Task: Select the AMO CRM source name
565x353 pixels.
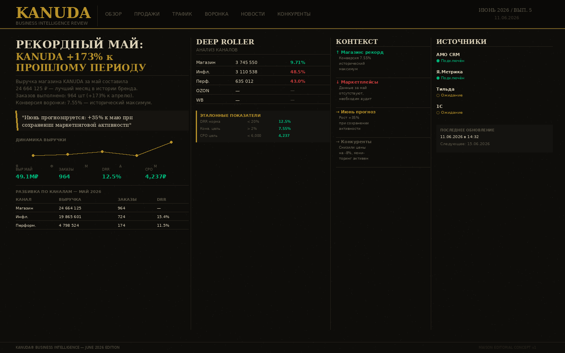Action: (448, 55)
